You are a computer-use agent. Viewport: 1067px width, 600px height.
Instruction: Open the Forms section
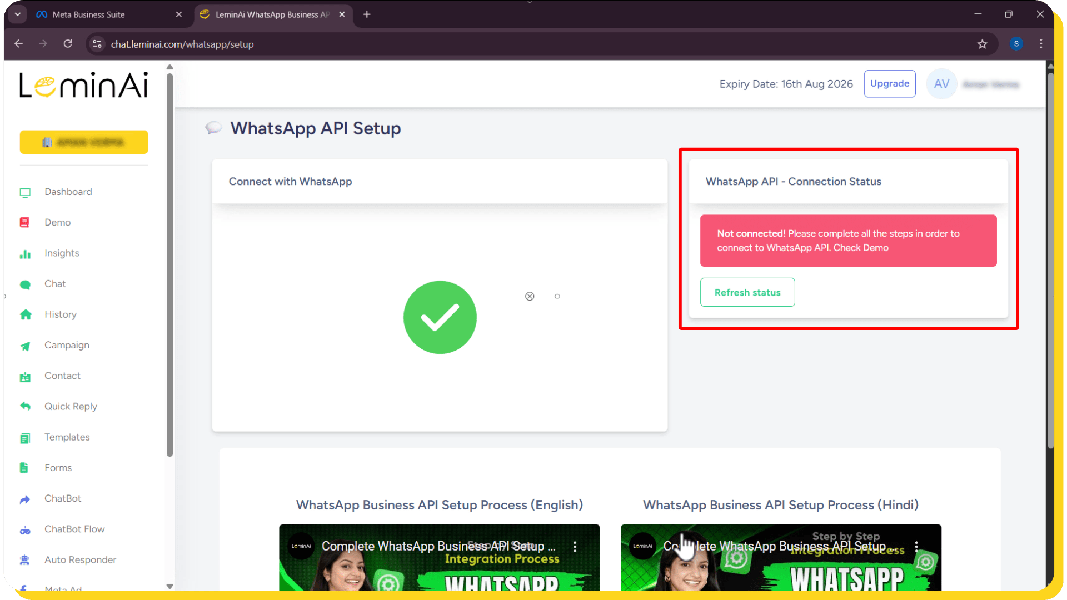pyautogui.click(x=58, y=467)
